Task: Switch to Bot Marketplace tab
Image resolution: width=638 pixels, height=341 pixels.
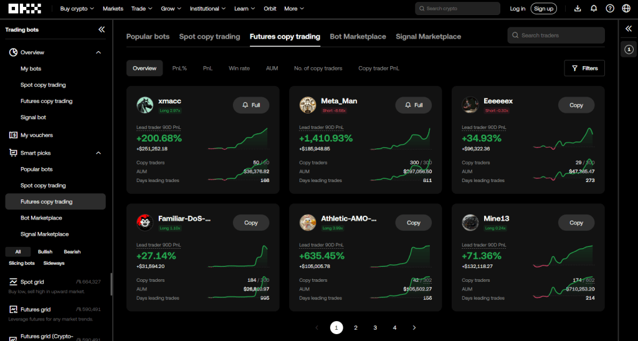Action: pyautogui.click(x=358, y=37)
